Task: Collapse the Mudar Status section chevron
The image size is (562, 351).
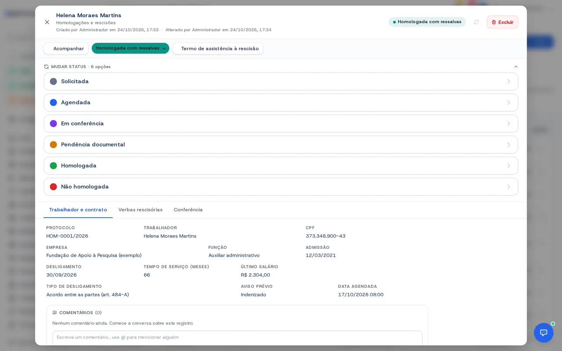Action: point(516,67)
